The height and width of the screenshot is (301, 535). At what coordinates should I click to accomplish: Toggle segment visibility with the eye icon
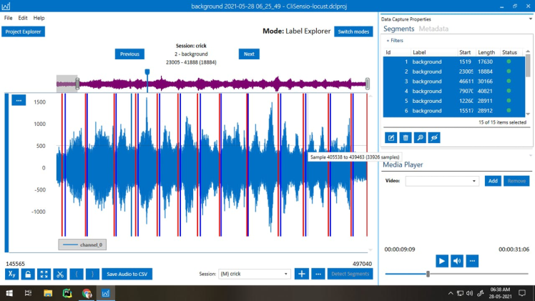coord(434,137)
